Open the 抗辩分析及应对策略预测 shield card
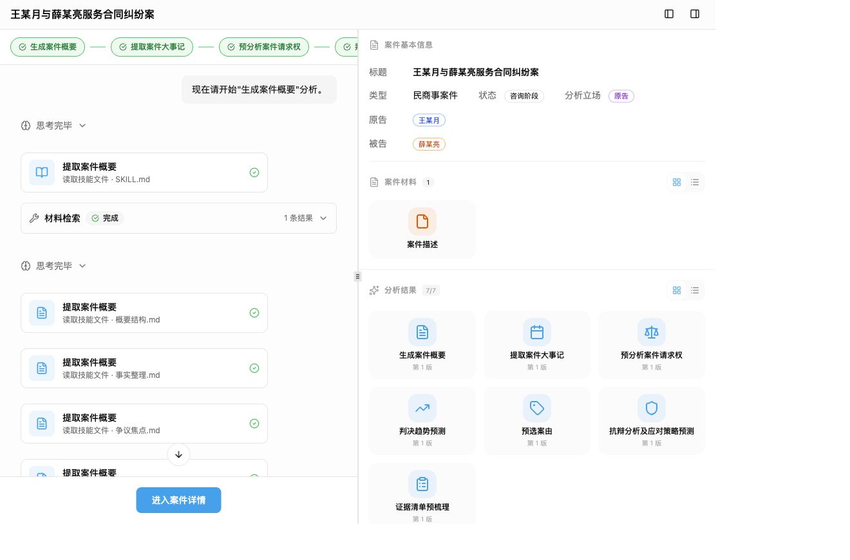Viewport: 850px width, 560px height. point(652,421)
